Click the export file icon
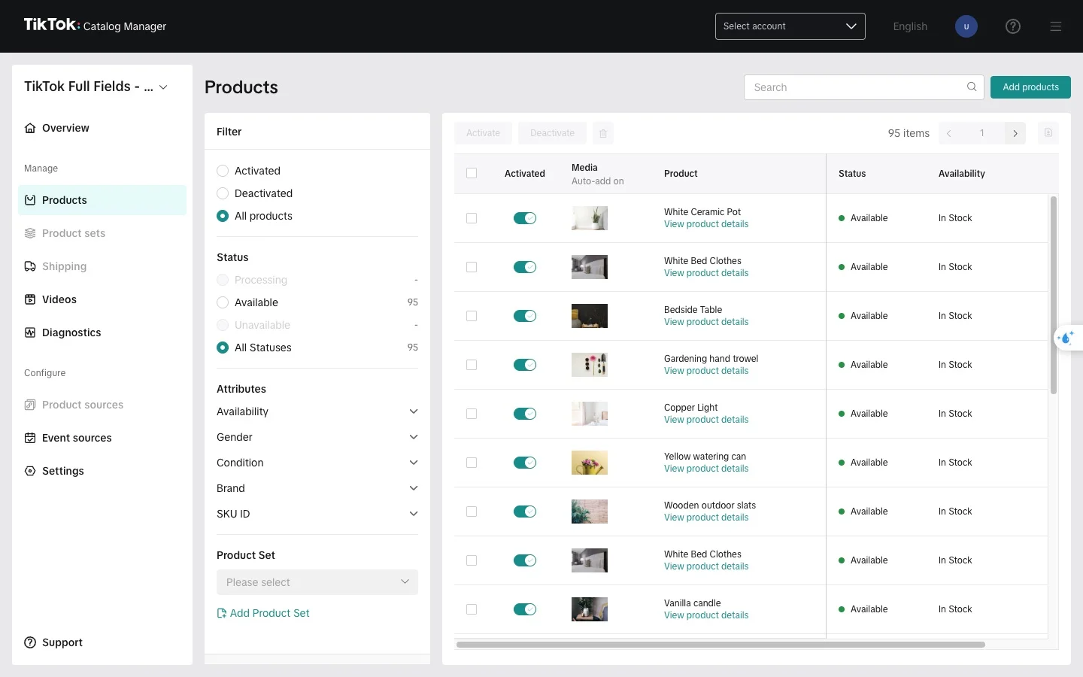Image resolution: width=1083 pixels, height=677 pixels. [x=1048, y=133]
